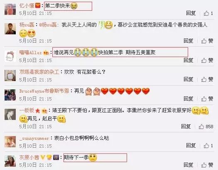The width and height of the screenshot is (218, 170).
Task: Open BruceWayne布鲁斯韦恩 username link
Action: [44, 91]
